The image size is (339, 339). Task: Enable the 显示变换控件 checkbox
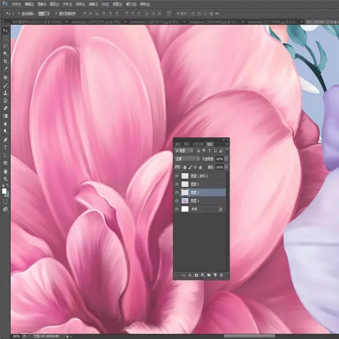[56, 14]
